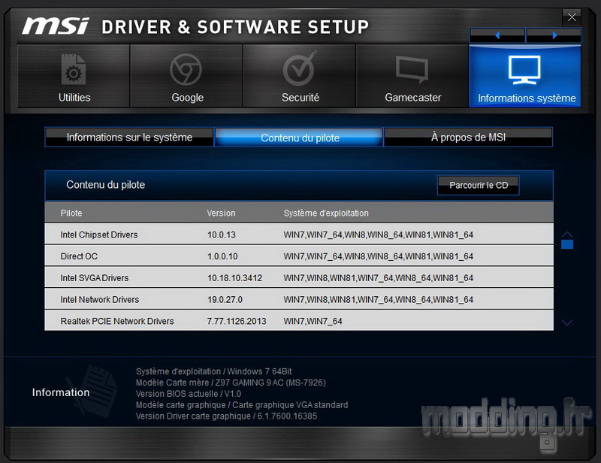Screen dimensions: 601x463
Task: Click the blue scrollbar thumb of driver list
Action: point(567,244)
